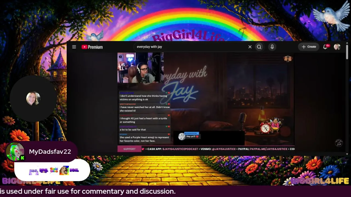Go to YouTube Premium home via logo
Screen dimensions: 351x197
coord(92,47)
